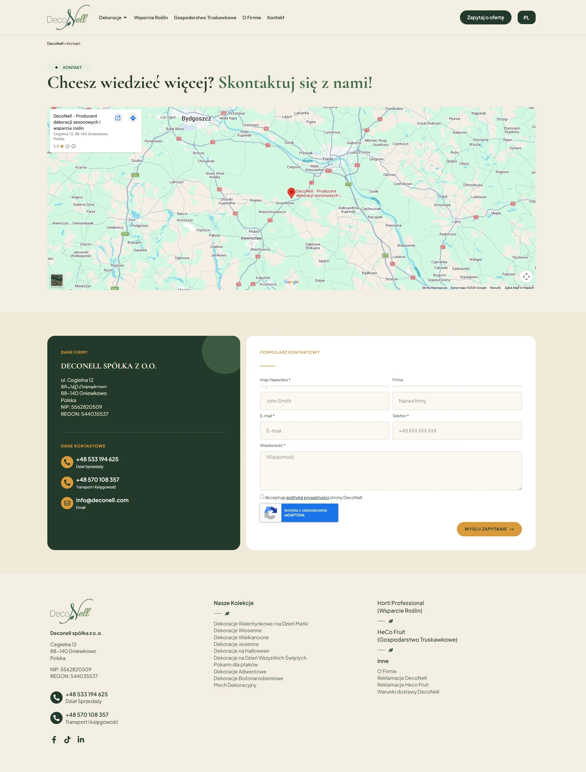Open Dekoracje Wielkanocne footer link

pyautogui.click(x=241, y=637)
